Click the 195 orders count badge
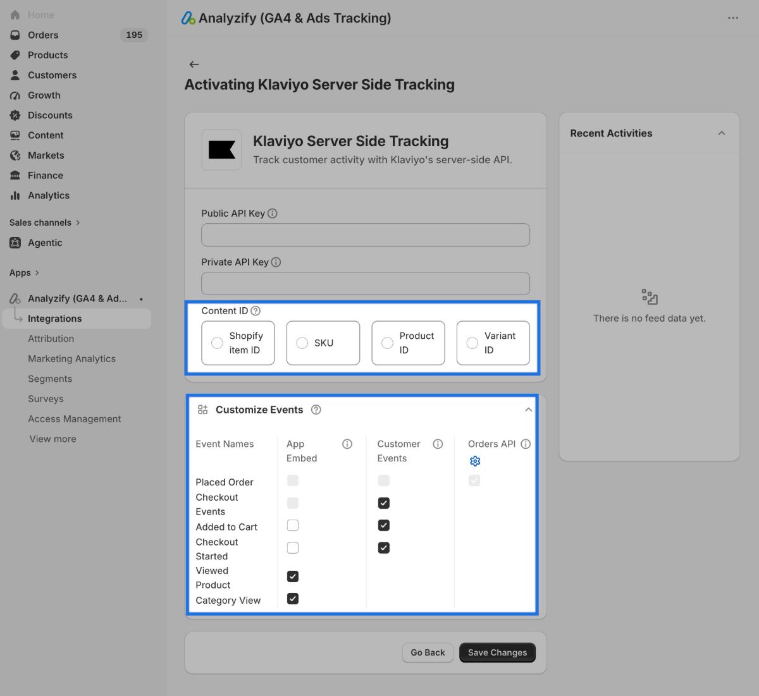Screen dimensions: 759x696 (134, 35)
